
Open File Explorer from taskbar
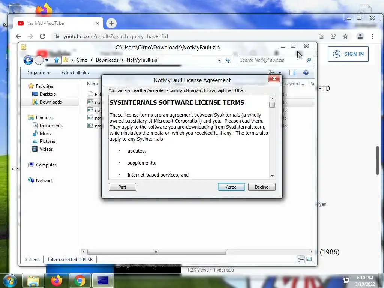[33, 280]
